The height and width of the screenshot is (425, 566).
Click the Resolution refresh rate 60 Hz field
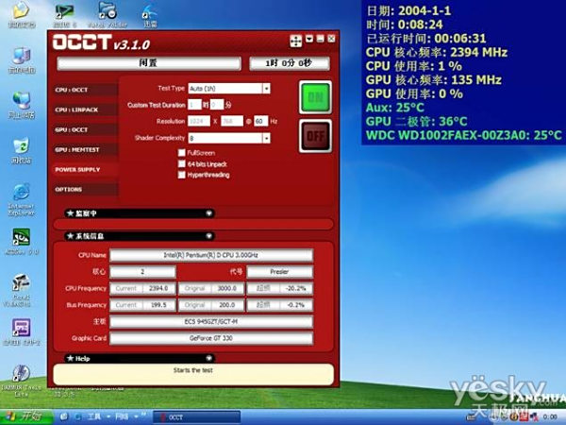coord(261,121)
